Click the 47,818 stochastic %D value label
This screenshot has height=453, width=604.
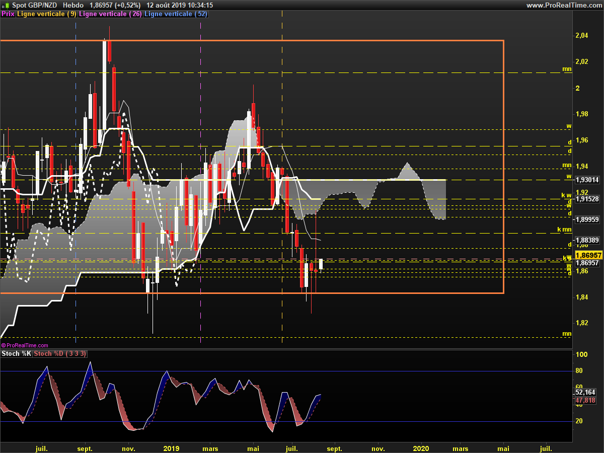[585, 400]
